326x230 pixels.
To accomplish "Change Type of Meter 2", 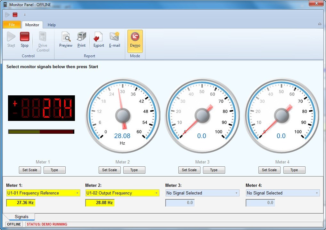I will (x=134, y=170).
